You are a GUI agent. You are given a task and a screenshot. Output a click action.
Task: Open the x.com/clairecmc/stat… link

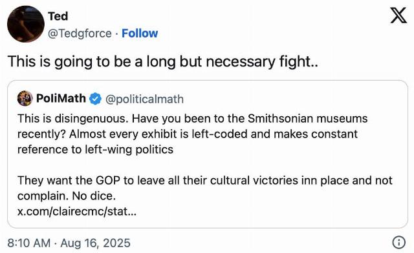click(x=77, y=211)
